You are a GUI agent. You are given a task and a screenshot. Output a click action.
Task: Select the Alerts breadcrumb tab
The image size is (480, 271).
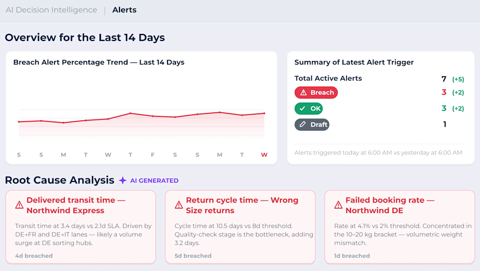tap(124, 10)
